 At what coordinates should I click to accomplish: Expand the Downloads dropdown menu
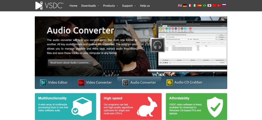point(90,6)
